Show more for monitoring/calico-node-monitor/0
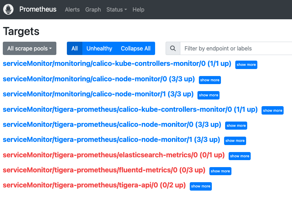The image size is (292, 206). tap(210, 80)
